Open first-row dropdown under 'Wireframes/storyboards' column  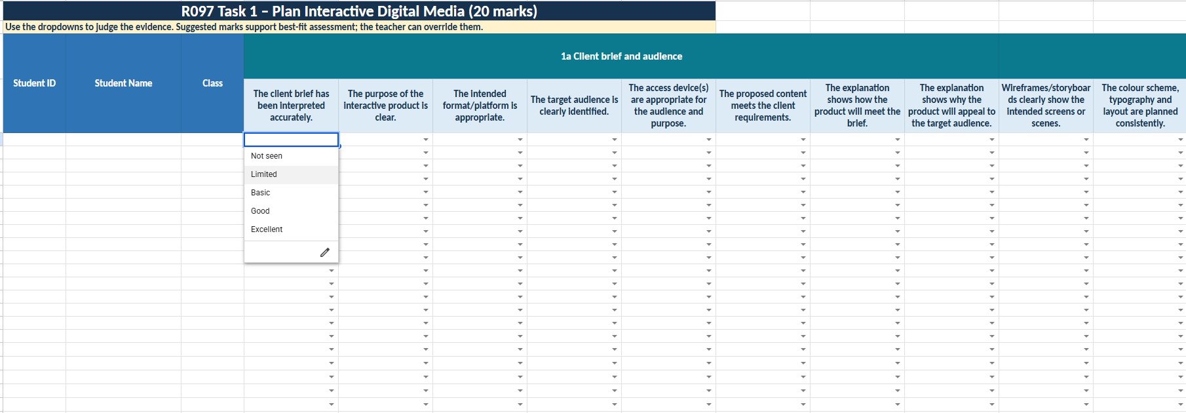1086,140
